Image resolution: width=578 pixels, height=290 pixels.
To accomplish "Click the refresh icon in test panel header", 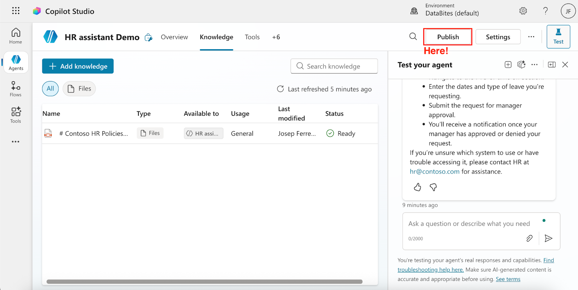I will [521, 65].
